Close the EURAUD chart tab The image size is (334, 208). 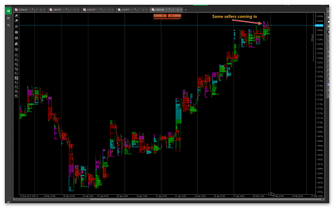point(44,10)
